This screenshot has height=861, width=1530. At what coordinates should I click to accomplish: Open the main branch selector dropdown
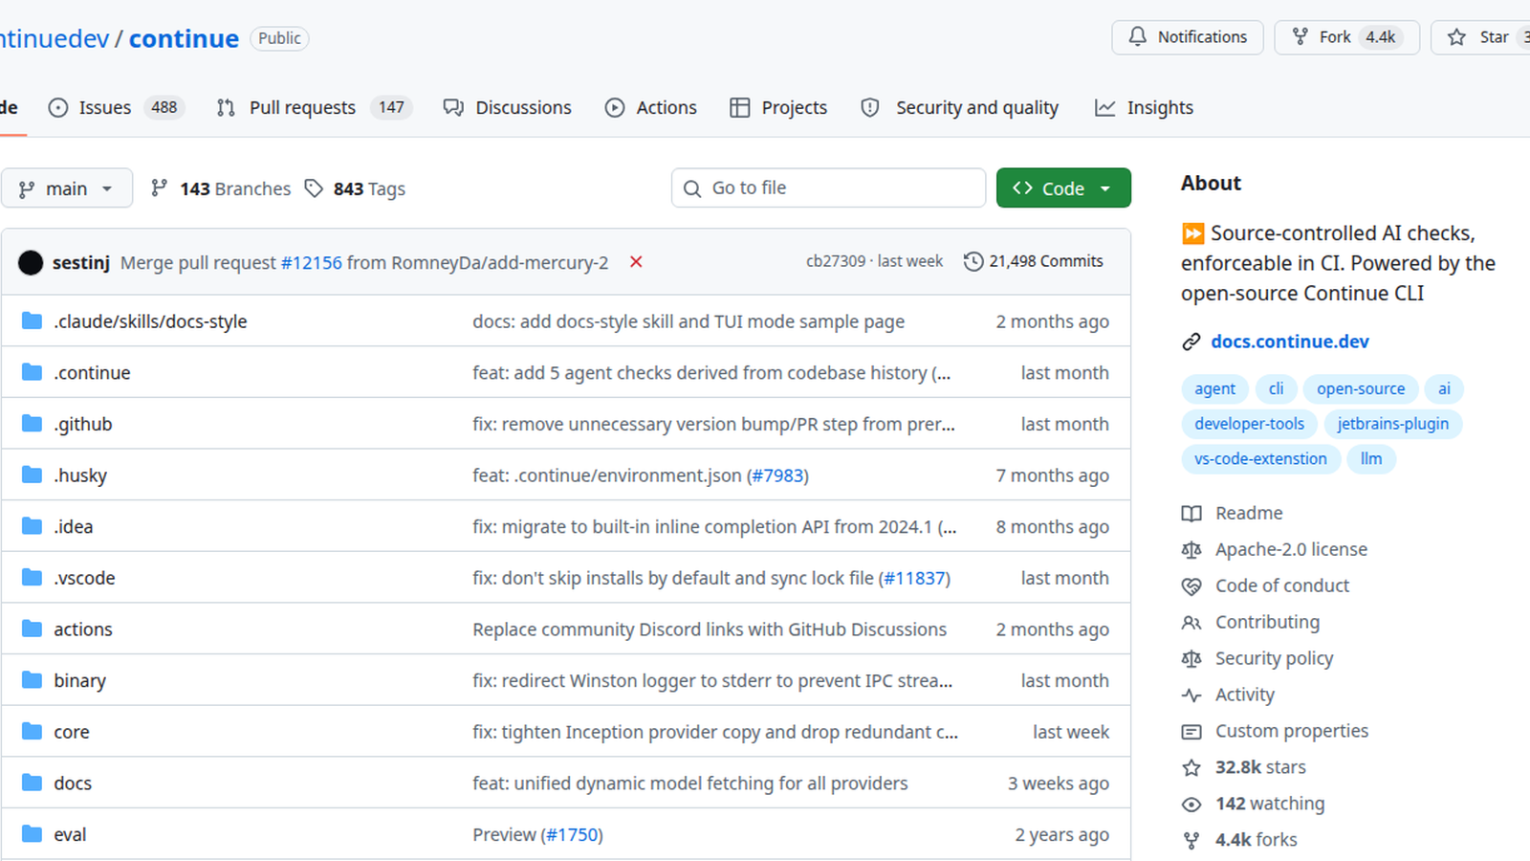[67, 188]
